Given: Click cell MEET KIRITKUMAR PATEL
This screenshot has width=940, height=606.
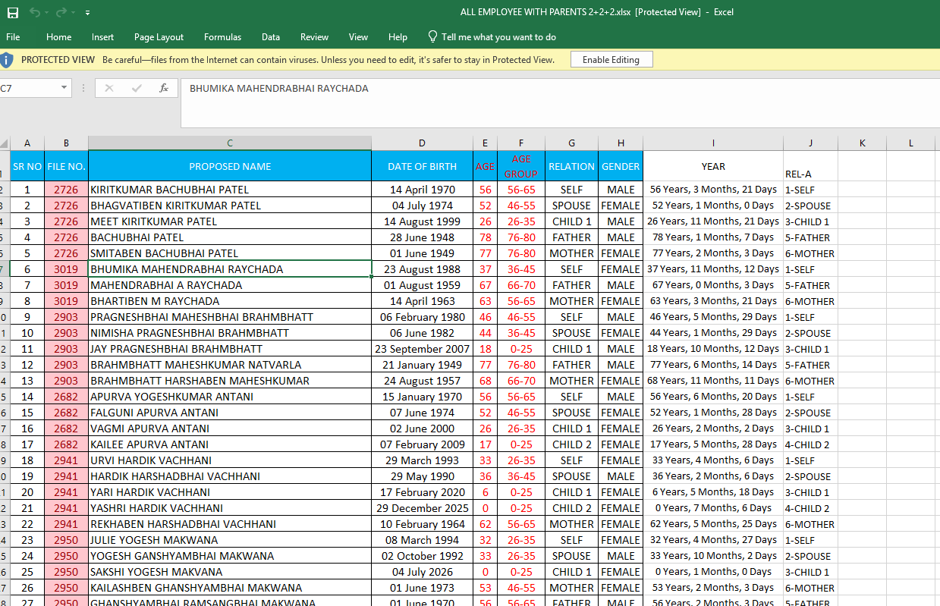Looking at the screenshot, I should pyautogui.click(x=230, y=221).
